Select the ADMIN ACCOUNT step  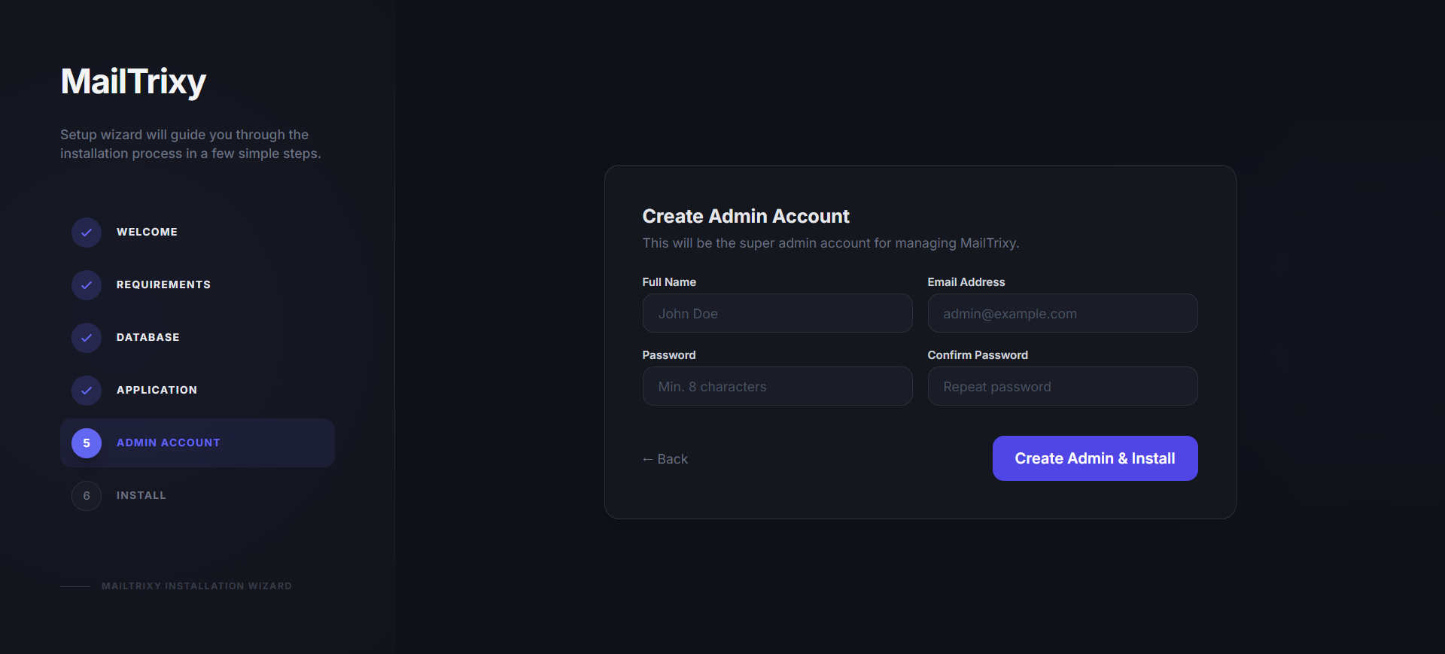pyautogui.click(x=197, y=443)
